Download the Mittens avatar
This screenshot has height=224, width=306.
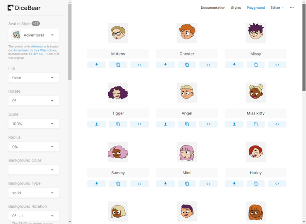tap(96, 65)
